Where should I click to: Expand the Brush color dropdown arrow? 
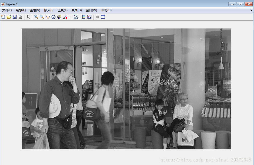coord(70,17)
